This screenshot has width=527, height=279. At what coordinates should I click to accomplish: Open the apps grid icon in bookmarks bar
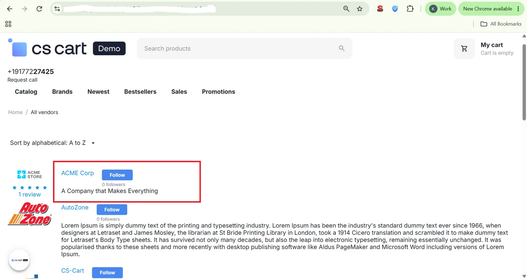click(x=8, y=24)
